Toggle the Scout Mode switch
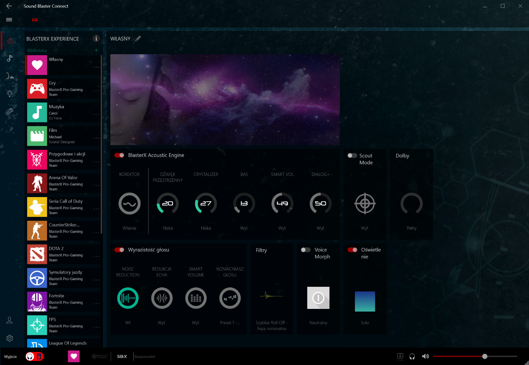 pyautogui.click(x=352, y=155)
